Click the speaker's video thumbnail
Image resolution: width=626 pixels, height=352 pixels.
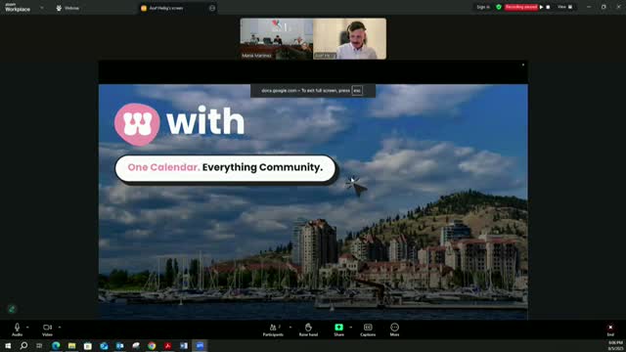point(350,39)
